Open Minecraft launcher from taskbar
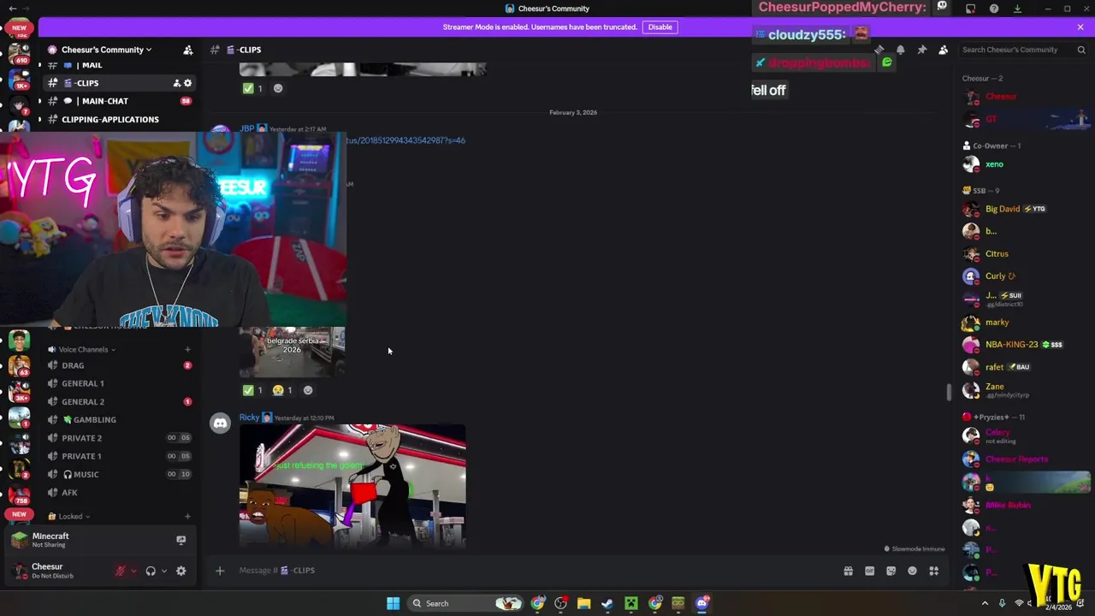The image size is (1095, 616). tap(630, 603)
